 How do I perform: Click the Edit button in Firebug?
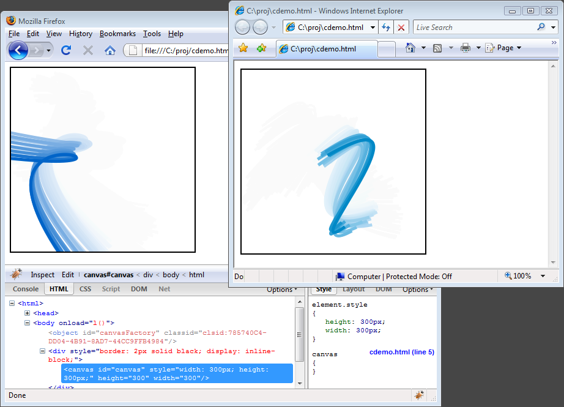[68, 274]
